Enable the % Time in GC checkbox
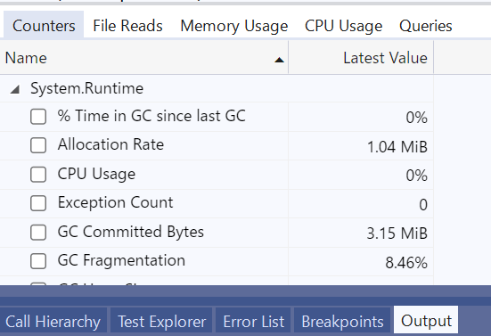 tap(38, 117)
